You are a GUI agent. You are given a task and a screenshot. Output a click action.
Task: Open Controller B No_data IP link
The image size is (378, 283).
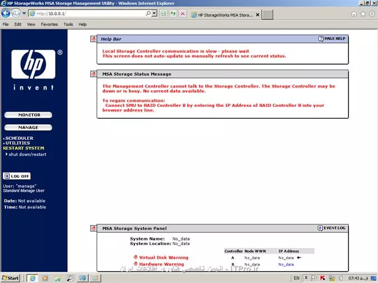click(286, 265)
